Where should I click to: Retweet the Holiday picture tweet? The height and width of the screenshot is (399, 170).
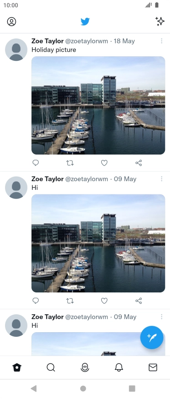coord(70,163)
